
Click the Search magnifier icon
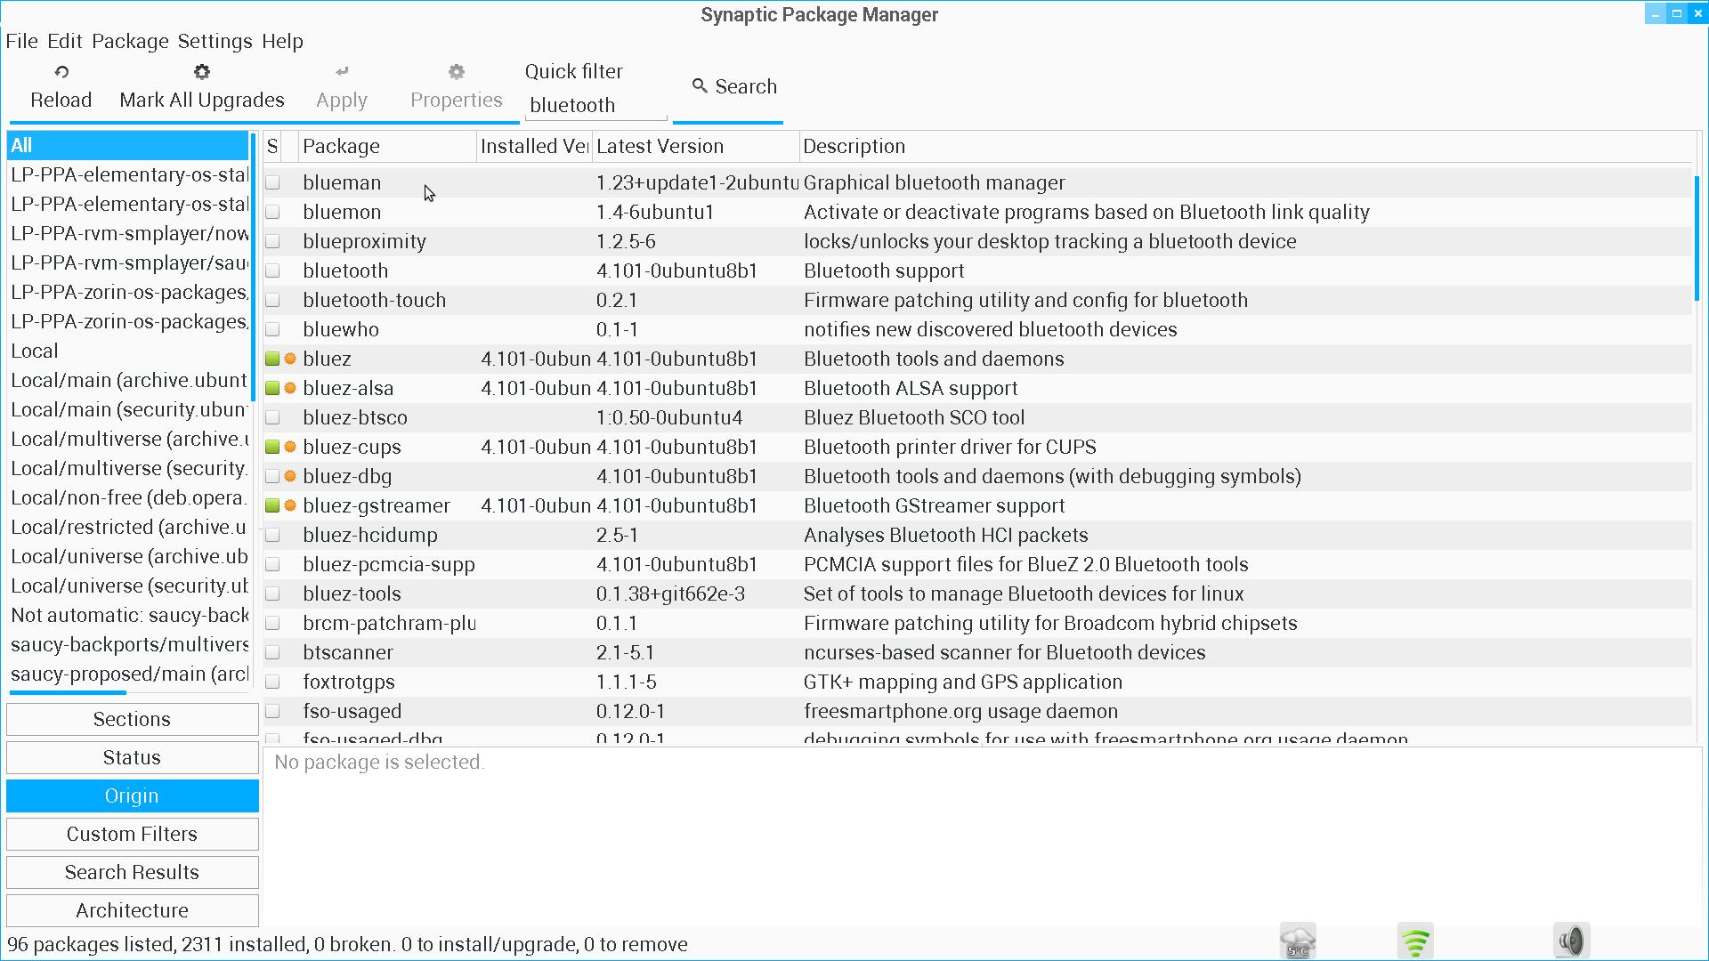700,85
